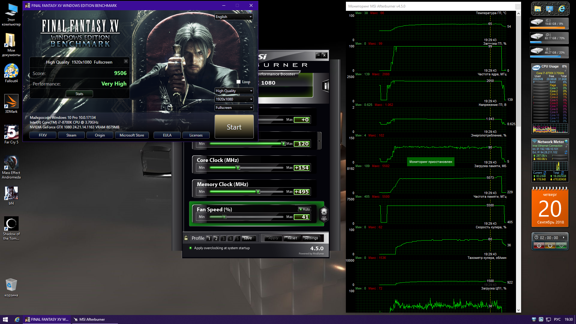The image size is (576, 324).
Task: Toggle apply overclocking at system startup
Action: point(190,248)
